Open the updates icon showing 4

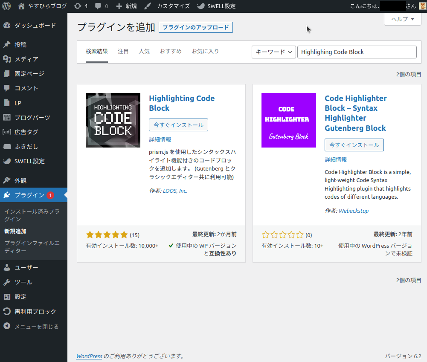tap(81, 6)
